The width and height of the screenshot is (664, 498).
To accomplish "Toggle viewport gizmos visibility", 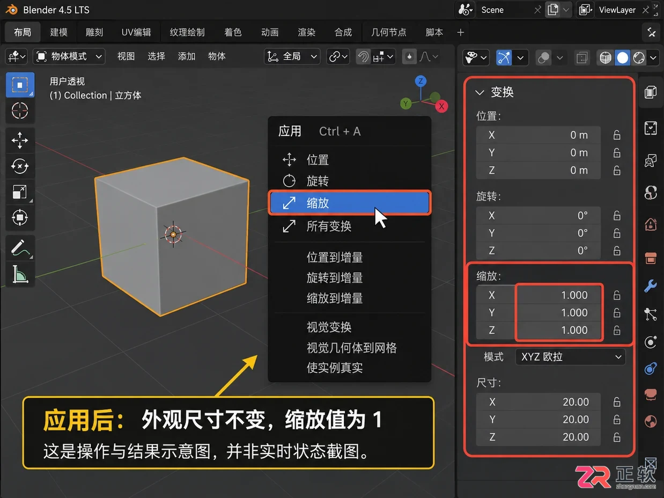I will (504, 57).
